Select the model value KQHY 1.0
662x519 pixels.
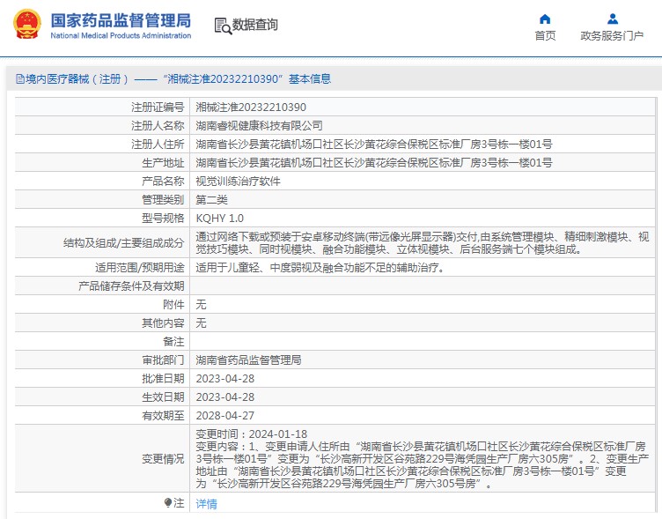coord(220,218)
